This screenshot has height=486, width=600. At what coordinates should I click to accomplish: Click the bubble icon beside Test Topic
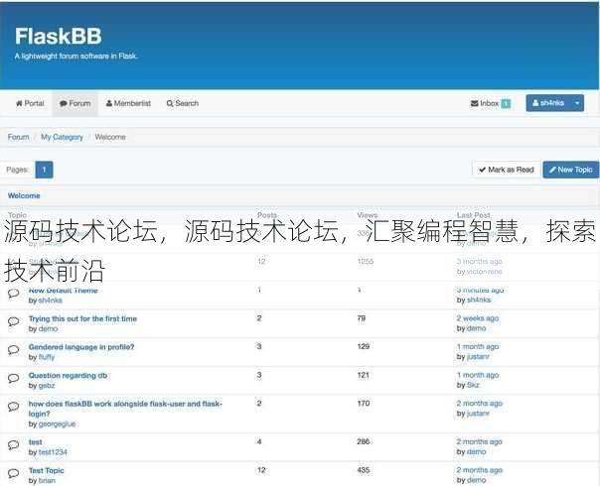(13, 473)
